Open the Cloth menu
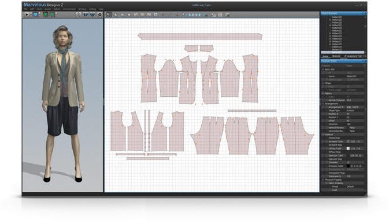Image resolution: width=389 pixels, height=223 pixels. point(39,9)
